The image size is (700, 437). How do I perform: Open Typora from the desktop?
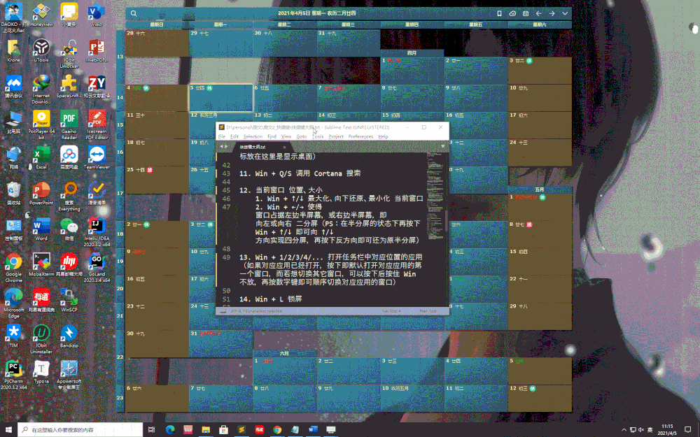tap(41, 367)
